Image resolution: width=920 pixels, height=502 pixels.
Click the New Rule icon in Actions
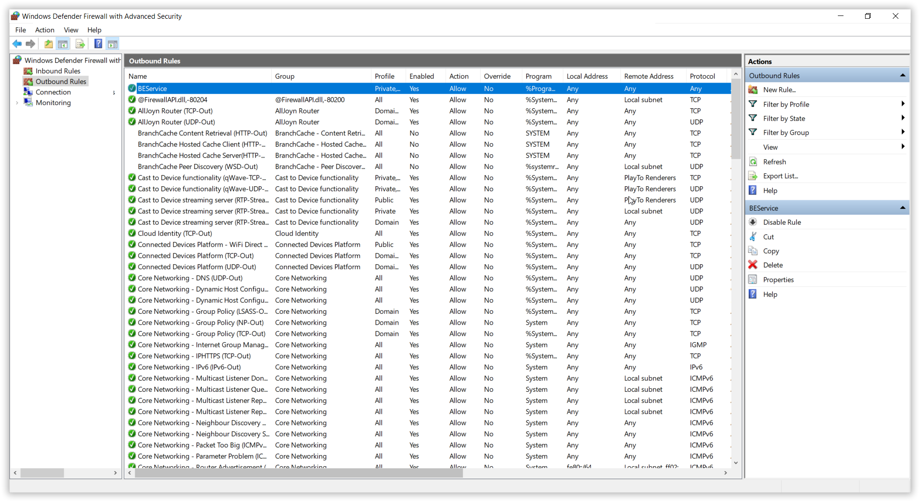point(753,90)
